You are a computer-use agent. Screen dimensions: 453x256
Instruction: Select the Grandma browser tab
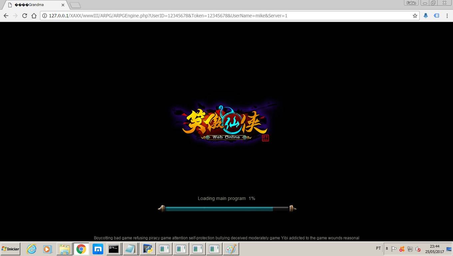35,5
